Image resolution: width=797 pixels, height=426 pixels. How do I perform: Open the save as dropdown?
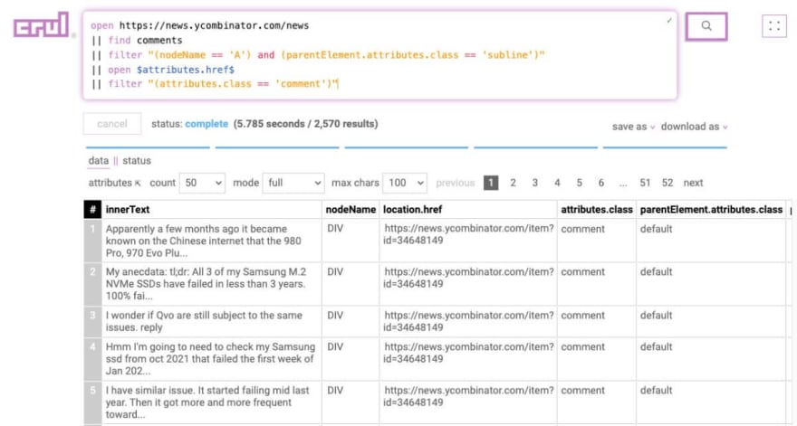click(633, 127)
